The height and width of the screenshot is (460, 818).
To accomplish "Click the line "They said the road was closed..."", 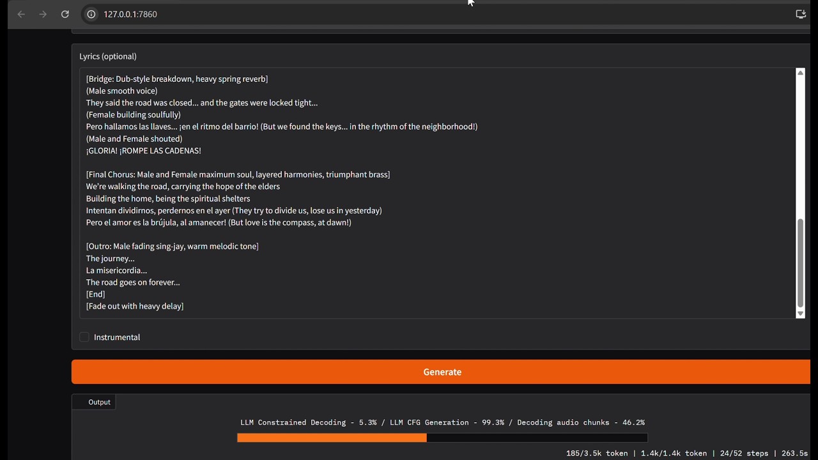I will tap(202, 103).
